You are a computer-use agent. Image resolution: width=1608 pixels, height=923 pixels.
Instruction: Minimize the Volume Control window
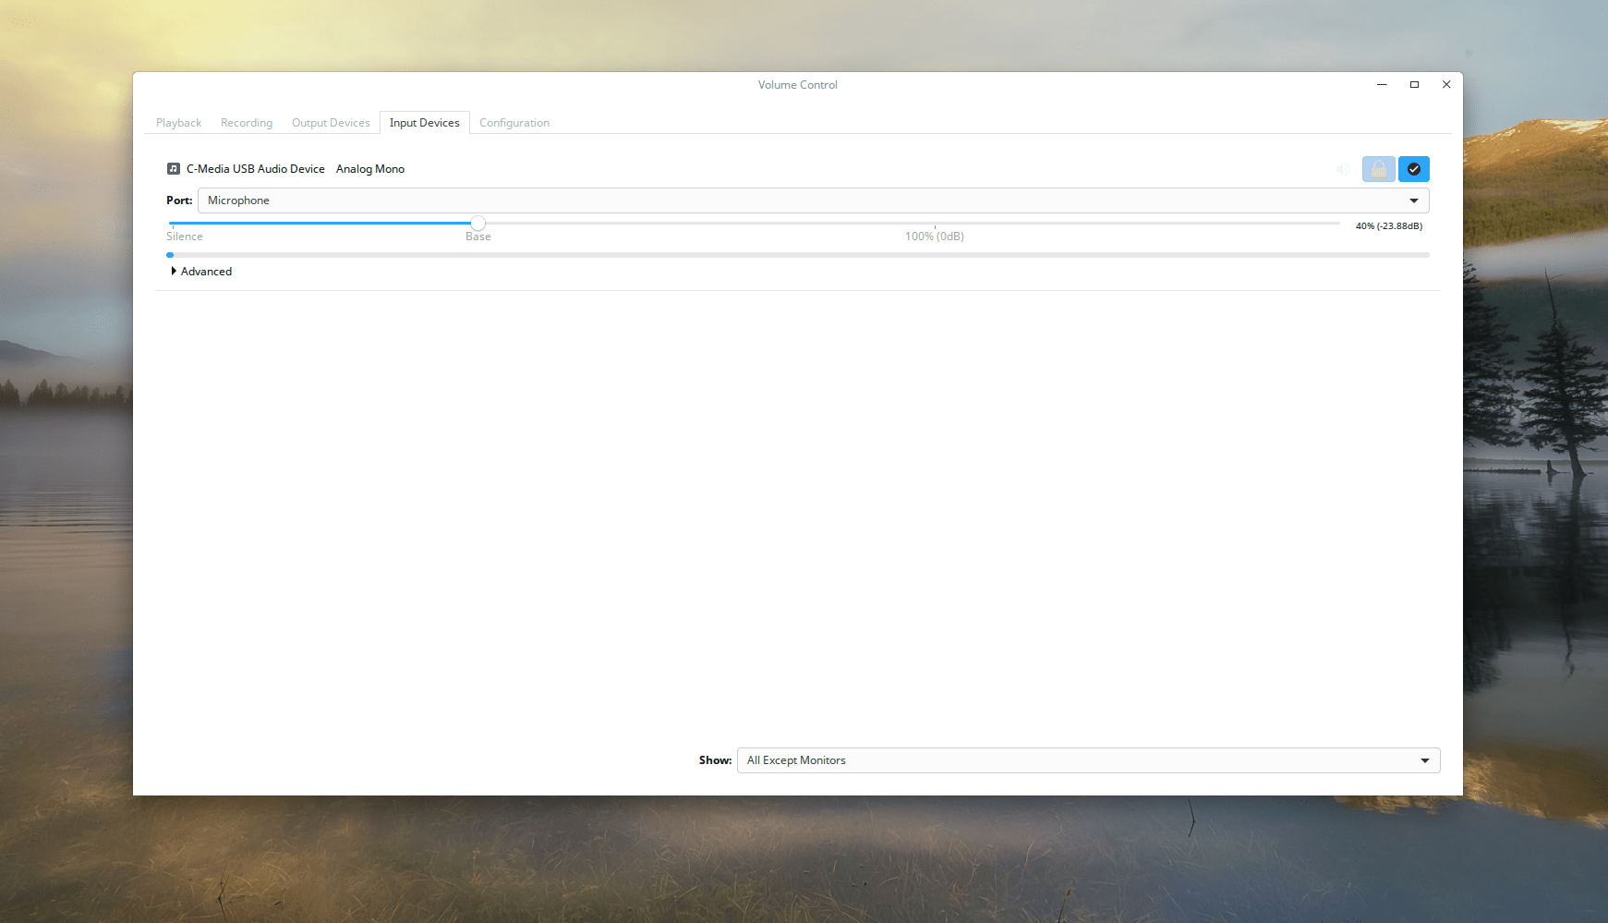coord(1381,84)
